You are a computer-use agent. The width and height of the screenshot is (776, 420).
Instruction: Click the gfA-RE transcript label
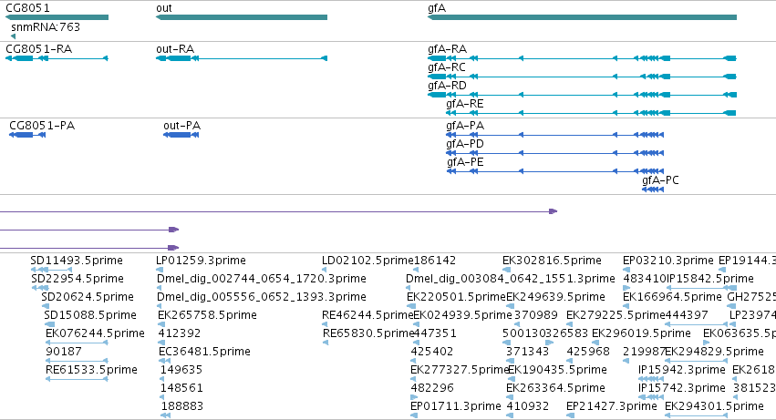click(465, 104)
